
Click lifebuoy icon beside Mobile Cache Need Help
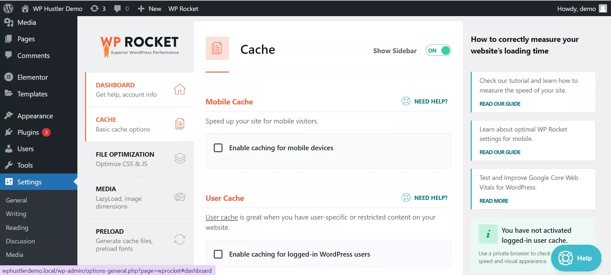click(x=406, y=101)
